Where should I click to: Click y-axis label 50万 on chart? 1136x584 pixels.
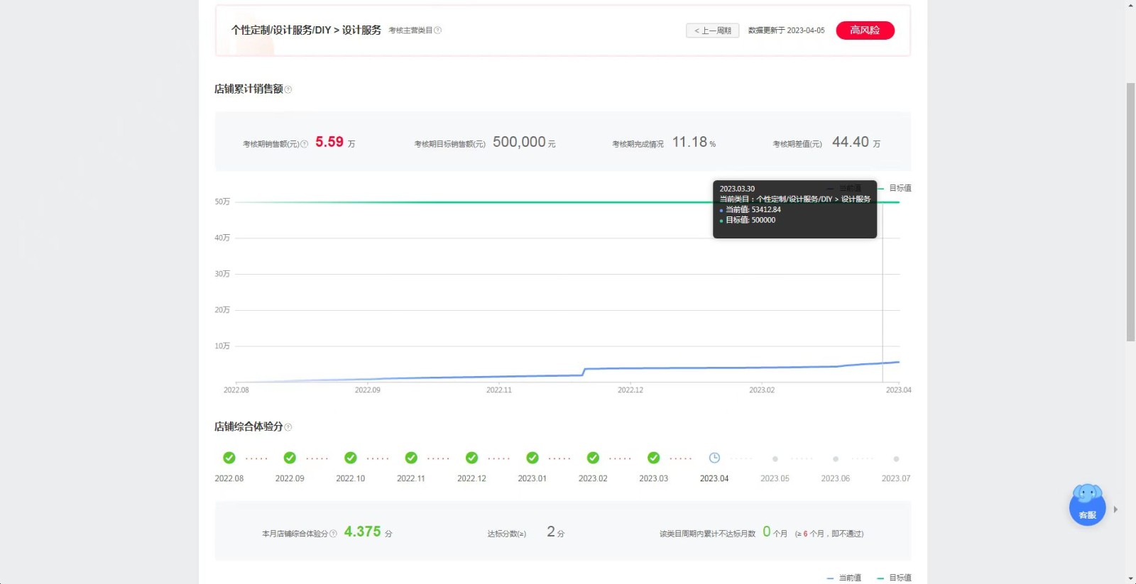(222, 202)
